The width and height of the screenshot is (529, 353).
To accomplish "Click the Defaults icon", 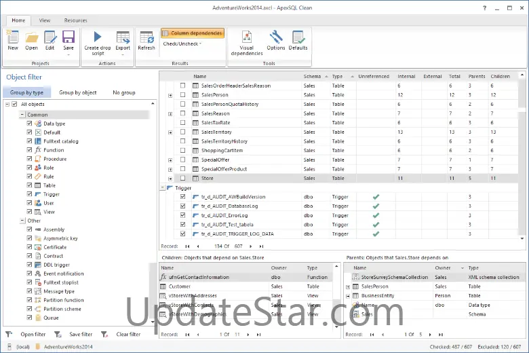I will pyautogui.click(x=298, y=37).
